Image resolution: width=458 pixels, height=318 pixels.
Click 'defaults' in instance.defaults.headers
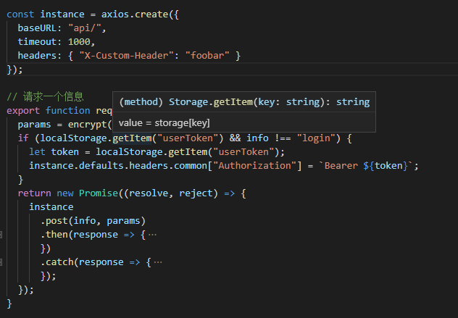point(101,166)
